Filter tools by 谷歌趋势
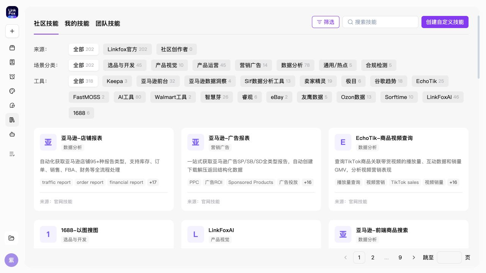The height and width of the screenshot is (273, 486). (388, 81)
